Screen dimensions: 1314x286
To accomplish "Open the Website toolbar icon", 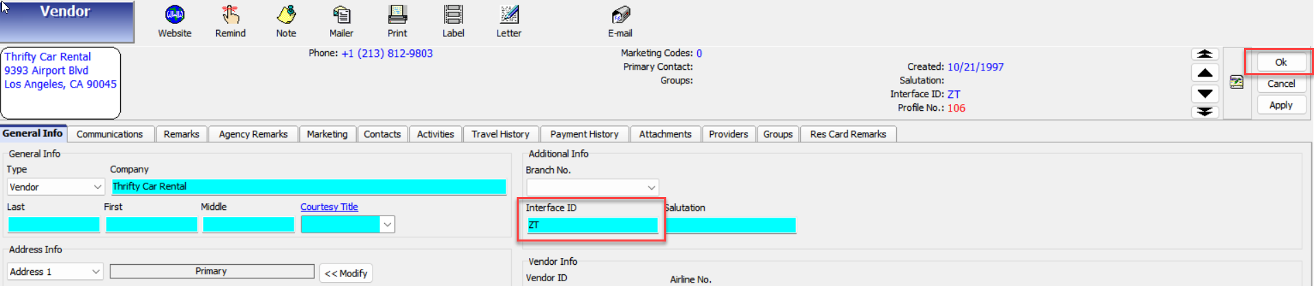I will (175, 21).
